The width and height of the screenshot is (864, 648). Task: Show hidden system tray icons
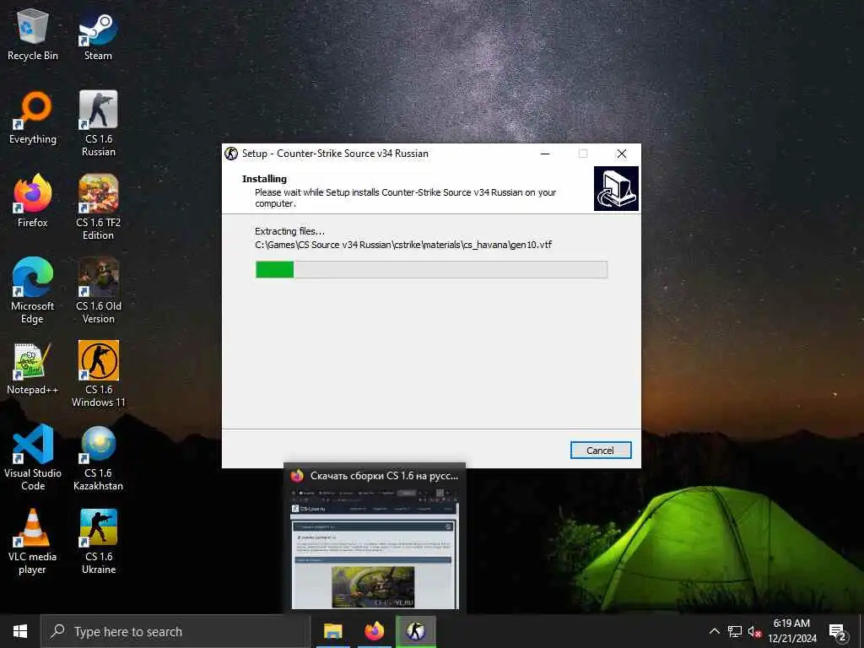pos(714,631)
